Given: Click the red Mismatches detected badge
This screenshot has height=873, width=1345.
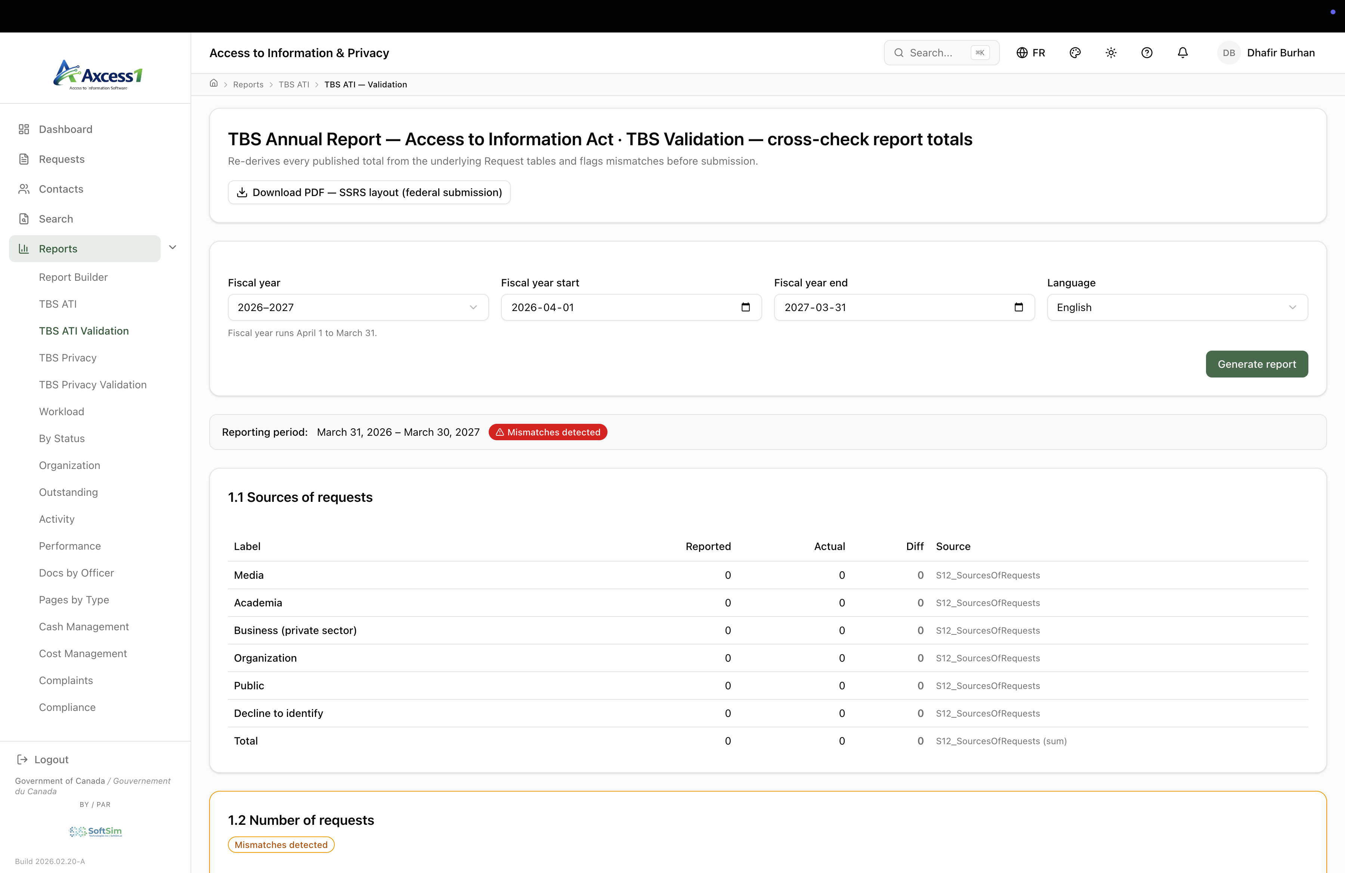Looking at the screenshot, I should point(548,432).
